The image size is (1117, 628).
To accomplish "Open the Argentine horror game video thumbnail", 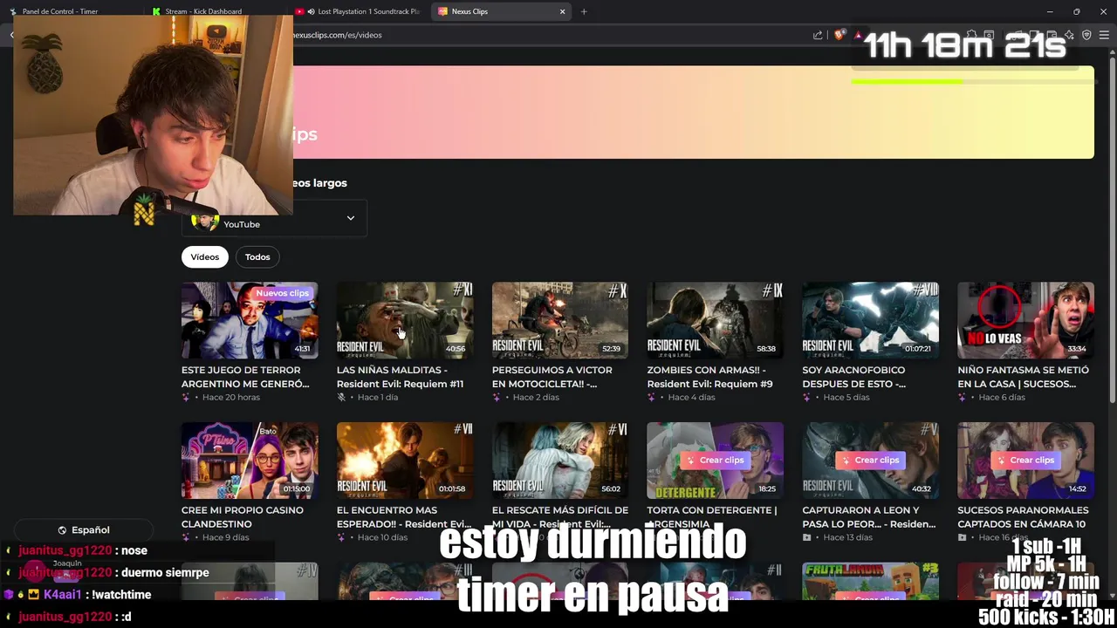I will 250,320.
